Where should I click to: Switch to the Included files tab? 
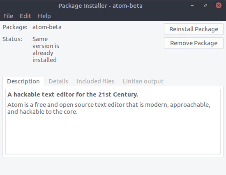[95, 81]
